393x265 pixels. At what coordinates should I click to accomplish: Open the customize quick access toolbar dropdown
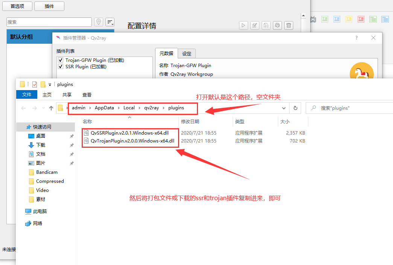[50, 84]
